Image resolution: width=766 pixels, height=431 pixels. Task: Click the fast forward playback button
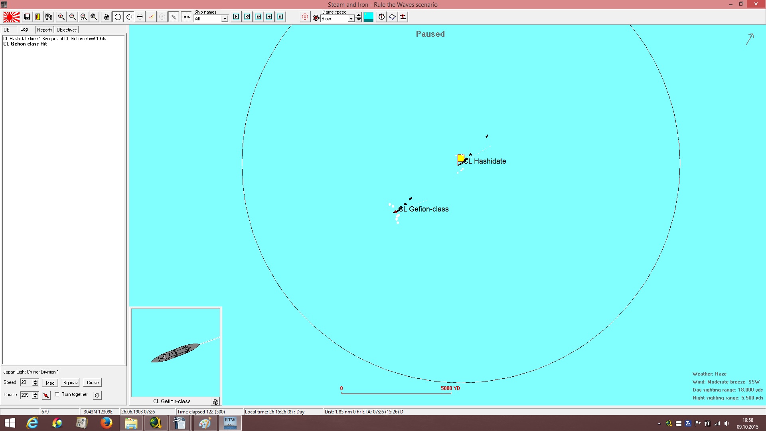coord(269,17)
